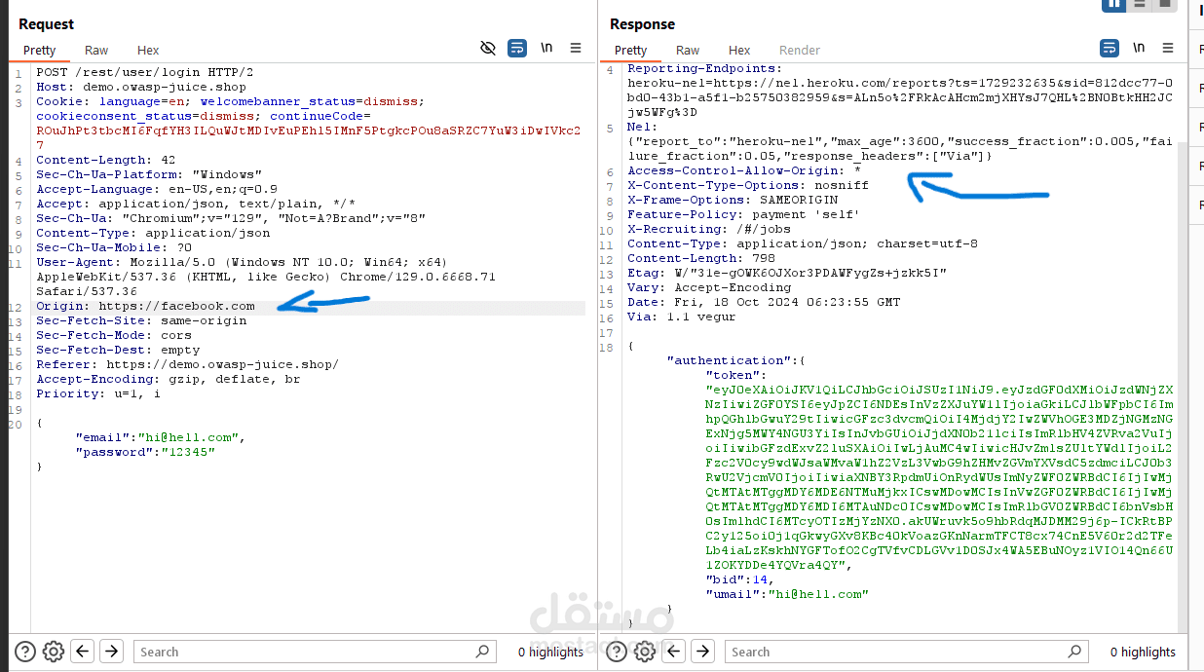Click 'X-Recruiting: /#/jobs' header
Image resolution: width=1204 pixels, height=672 pixels.
point(709,229)
